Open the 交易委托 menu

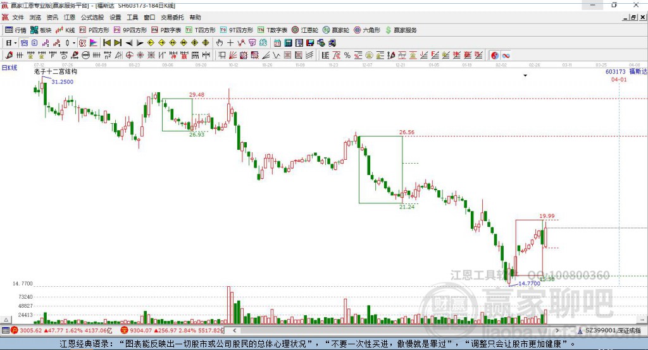[172, 17]
